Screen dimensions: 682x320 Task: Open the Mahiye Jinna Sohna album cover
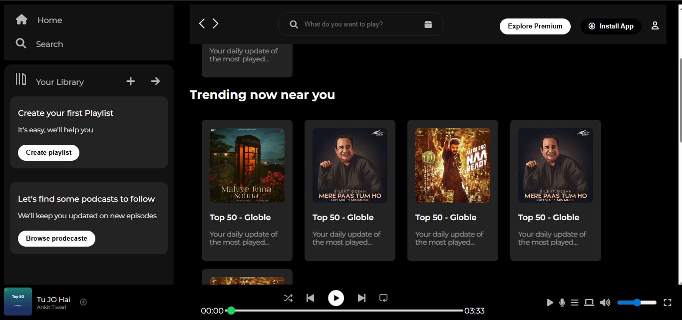coord(247,165)
